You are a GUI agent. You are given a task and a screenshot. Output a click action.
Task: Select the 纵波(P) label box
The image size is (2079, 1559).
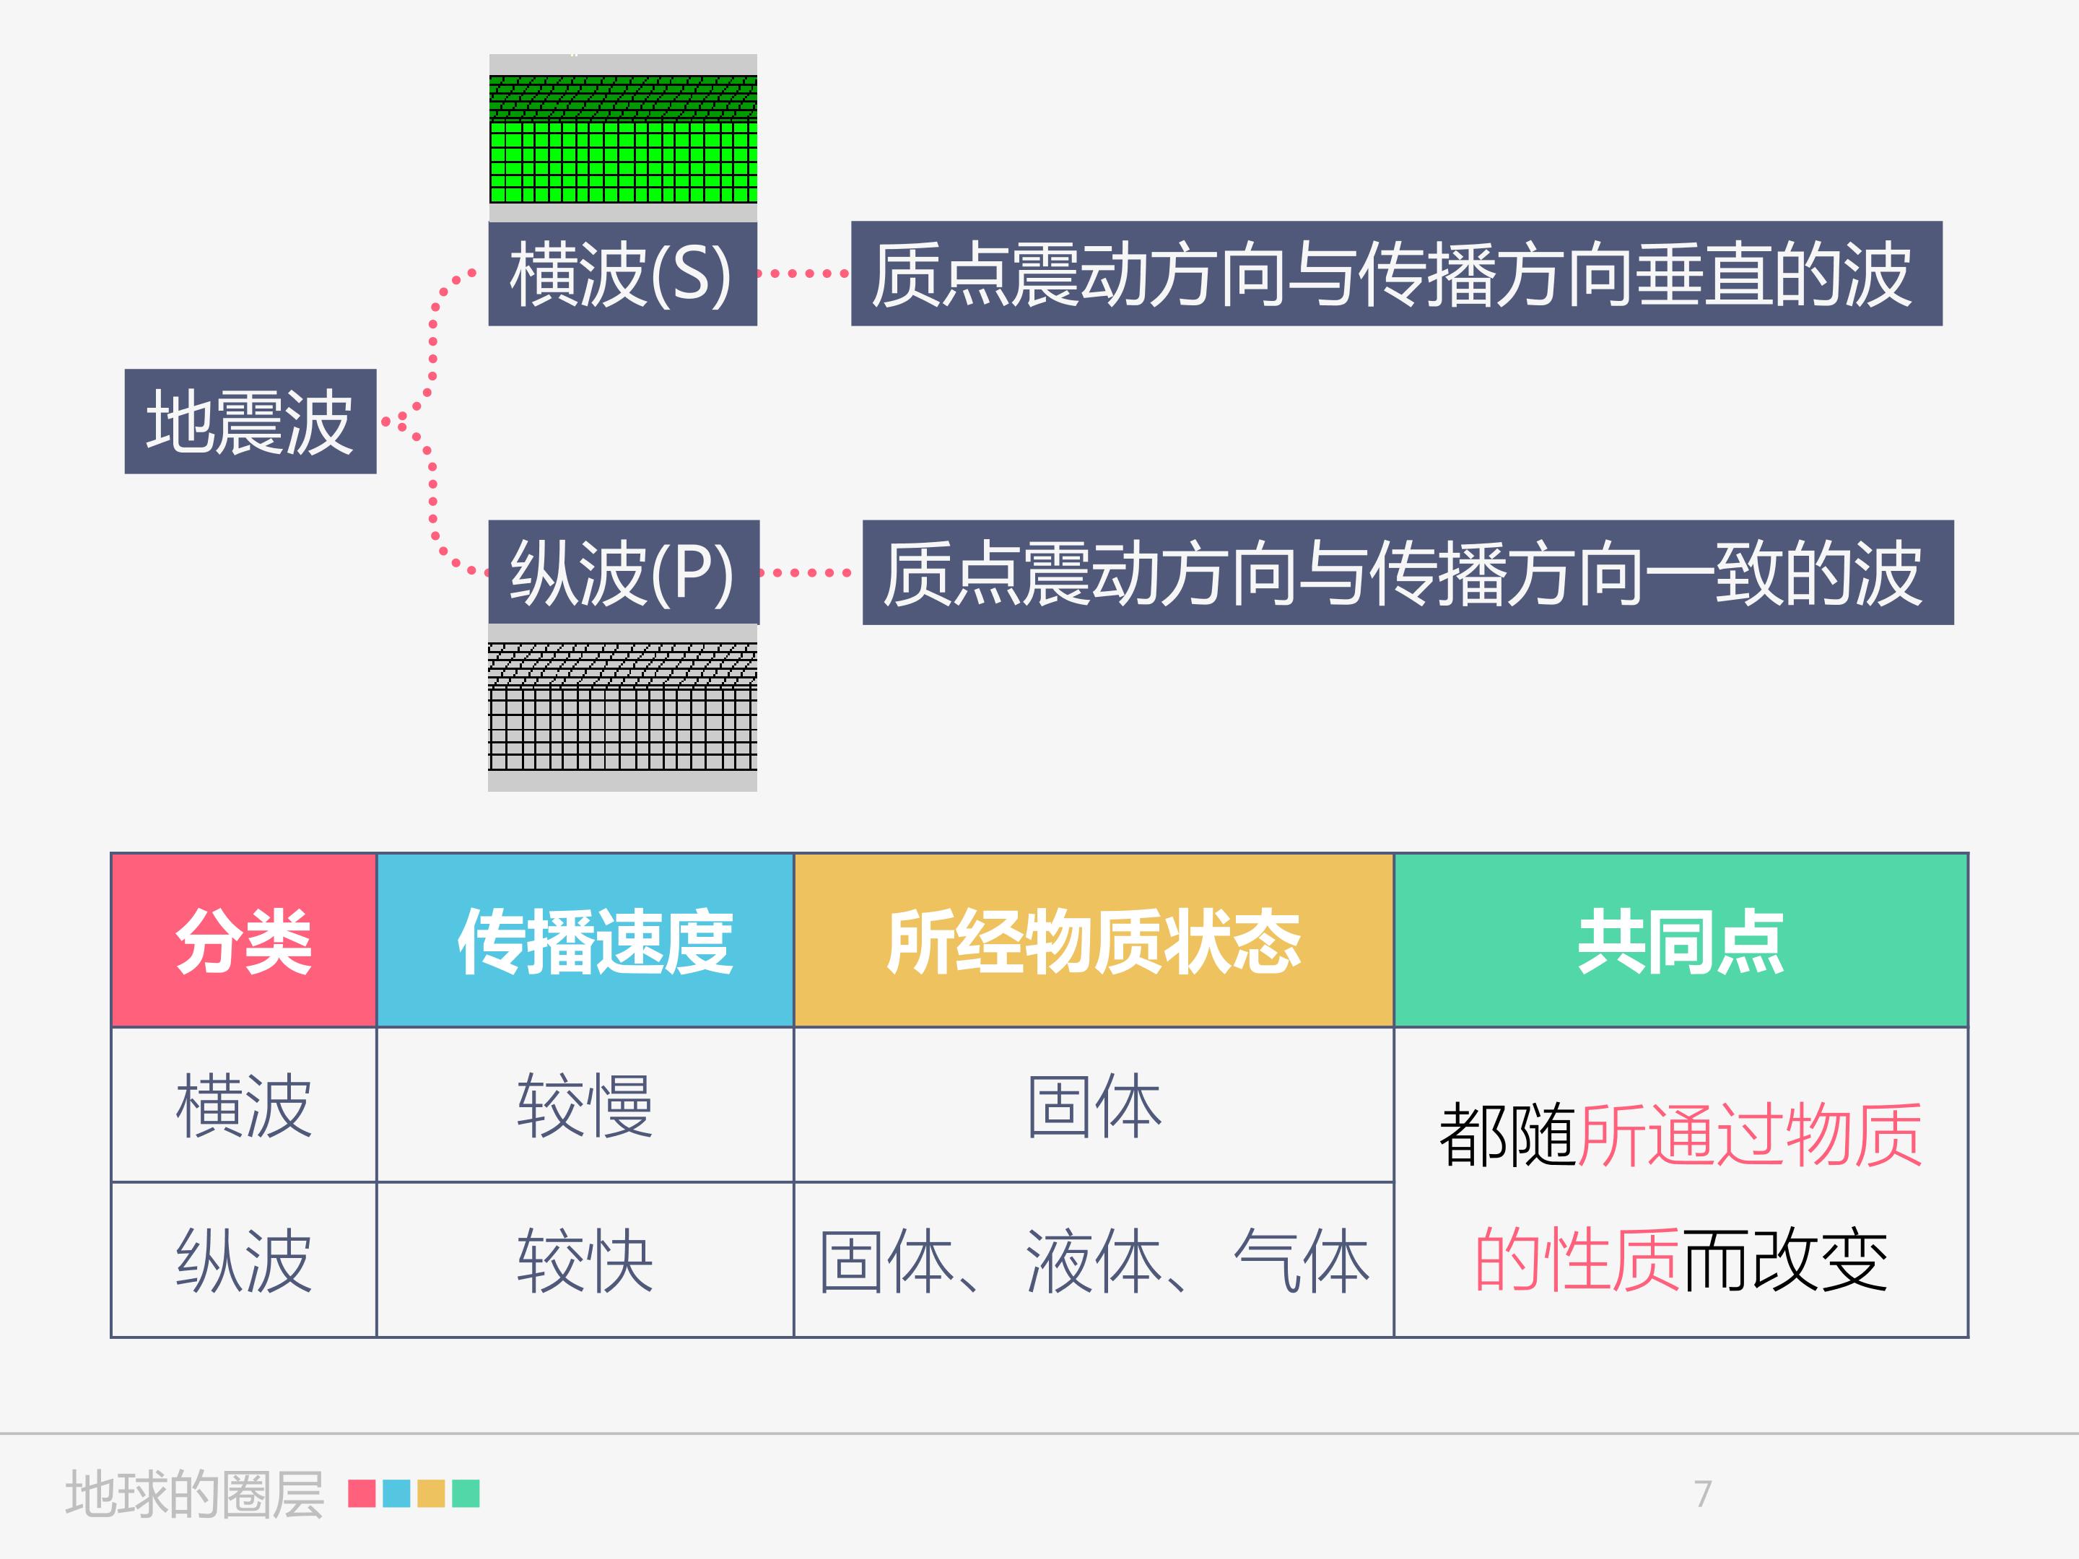pyautogui.click(x=623, y=572)
